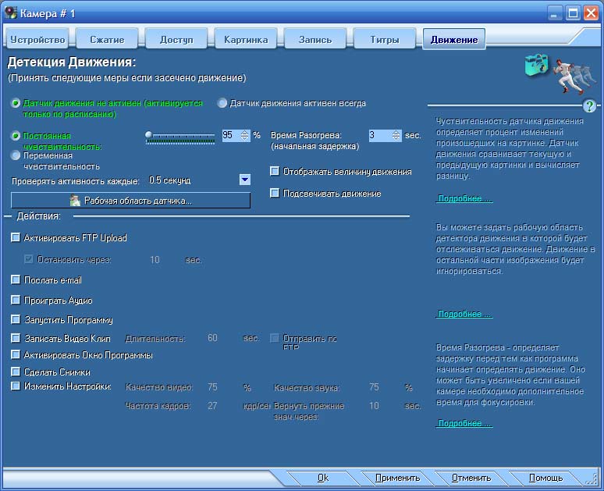Enable 'Отображать величину движения' checkbox
This screenshot has height=491, width=604.
point(274,171)
